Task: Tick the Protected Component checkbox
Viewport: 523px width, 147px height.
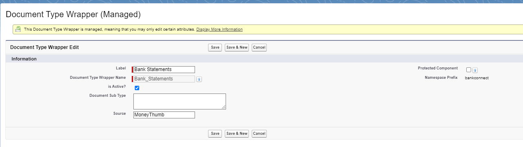Action: (x=469, y=70)
